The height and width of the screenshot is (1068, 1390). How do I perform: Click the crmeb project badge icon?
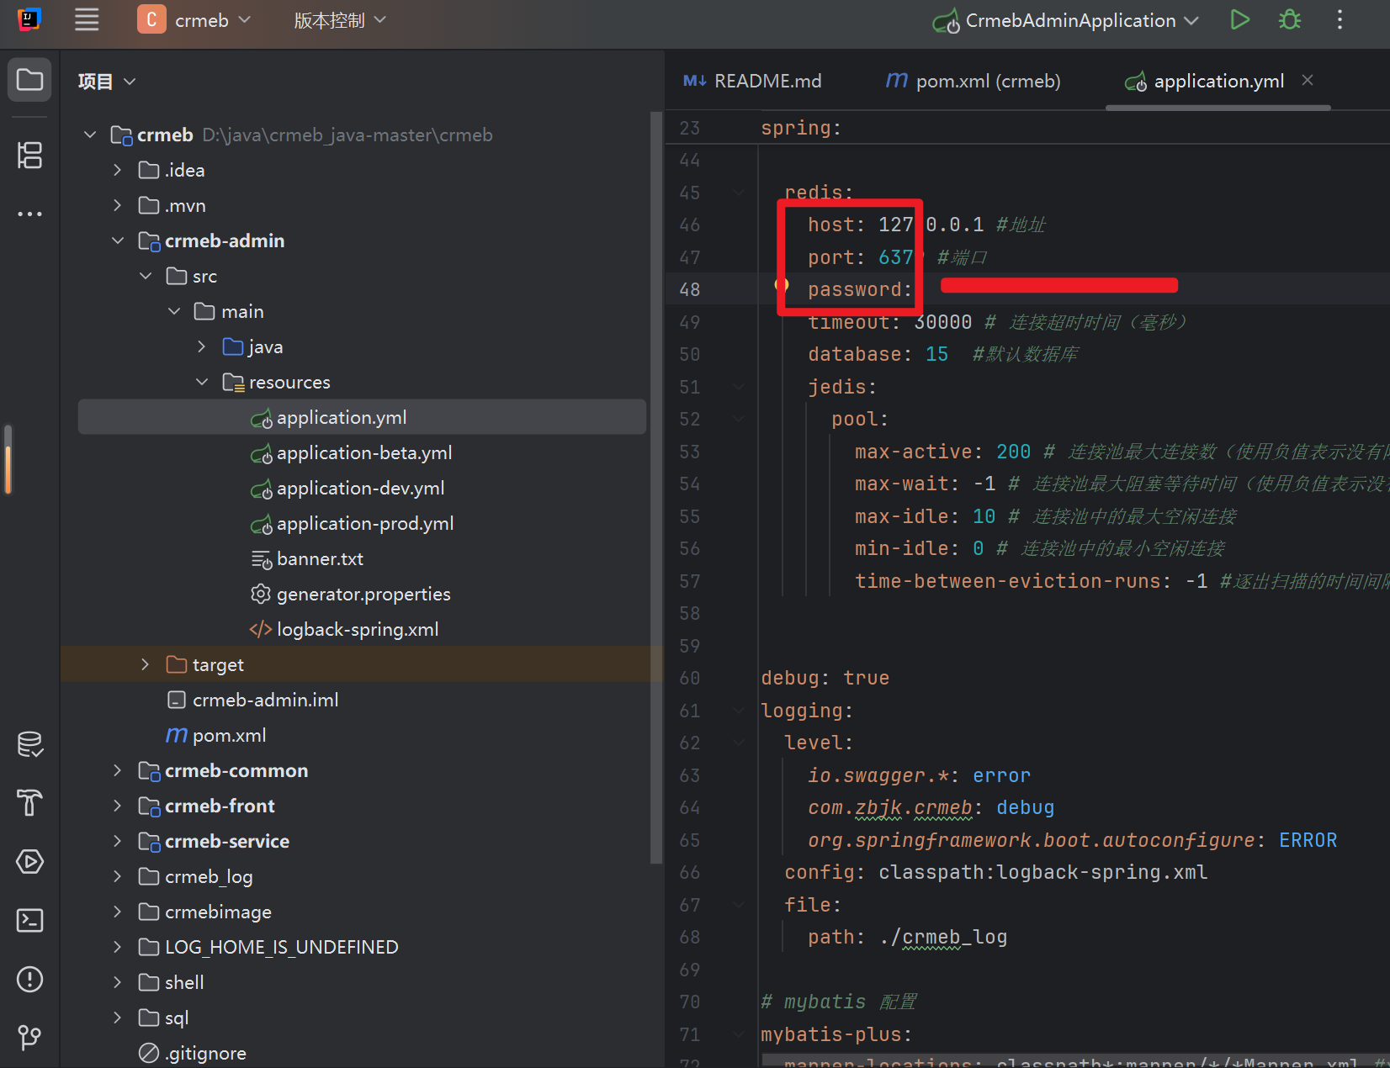point(151,20)
